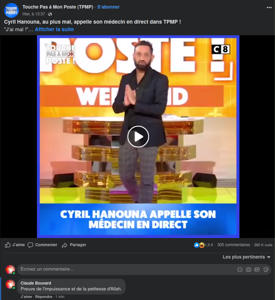Click the Commenter button
275x300 pixels.
pyautogui.click(x=42, y=245)
